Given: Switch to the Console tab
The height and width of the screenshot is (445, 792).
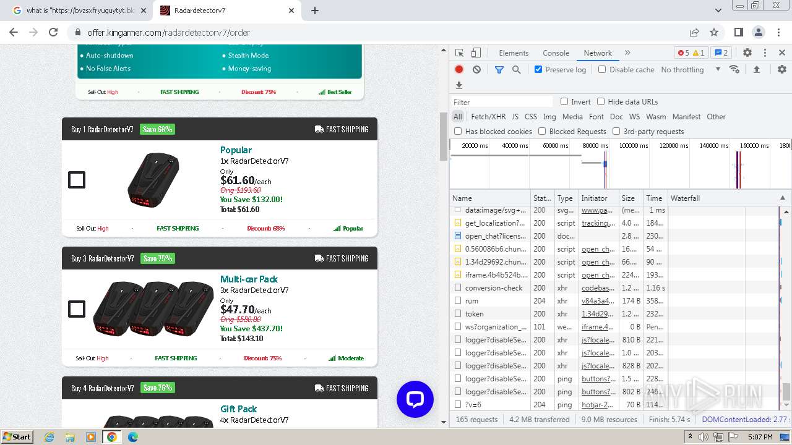Looking at the screenshot, I should (x=556, y=53).
